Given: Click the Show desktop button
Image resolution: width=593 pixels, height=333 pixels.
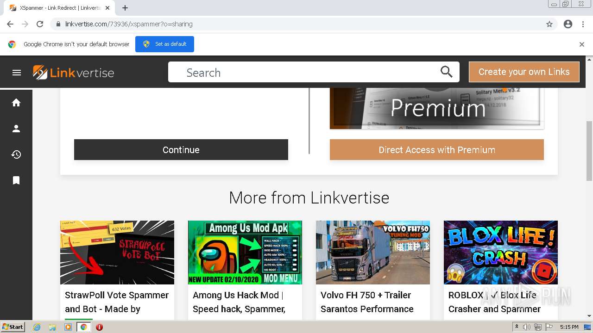Looking at the screenshot, I should [587, 327].
